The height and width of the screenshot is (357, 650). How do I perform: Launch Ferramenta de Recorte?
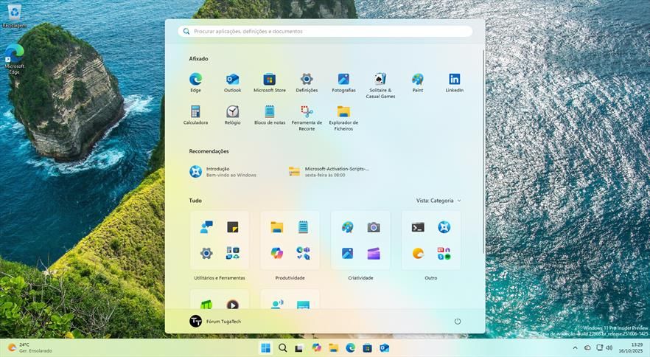[x=307, y=117]
